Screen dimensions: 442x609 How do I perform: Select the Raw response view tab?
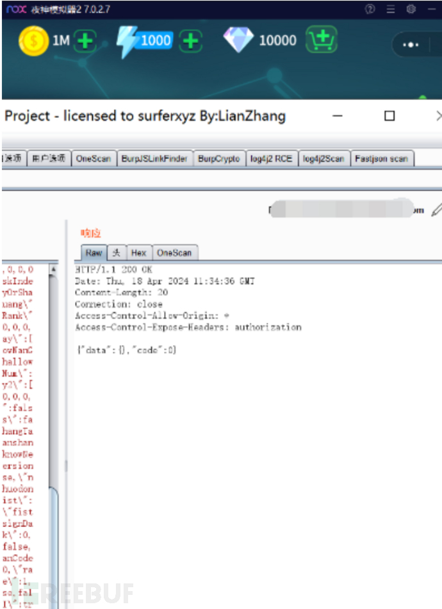[94, 253]
